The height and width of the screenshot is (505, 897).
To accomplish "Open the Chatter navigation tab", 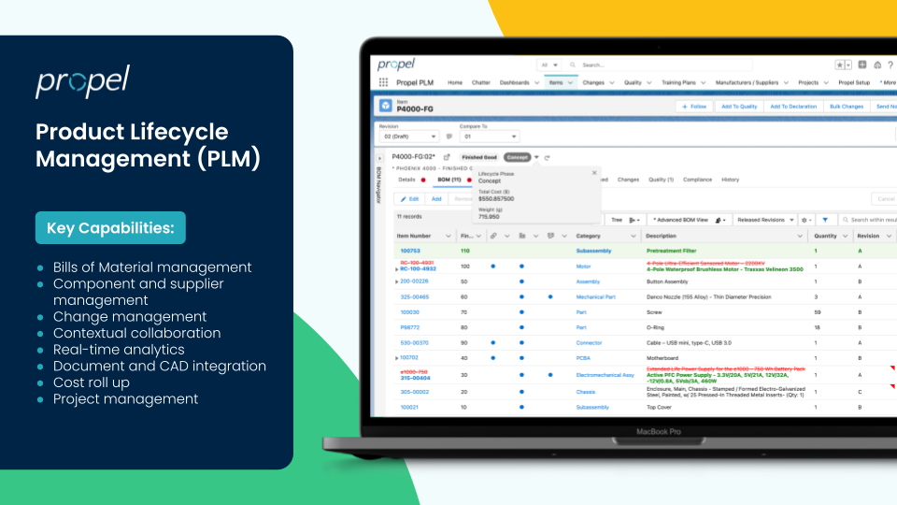I will tap(481, 82).
